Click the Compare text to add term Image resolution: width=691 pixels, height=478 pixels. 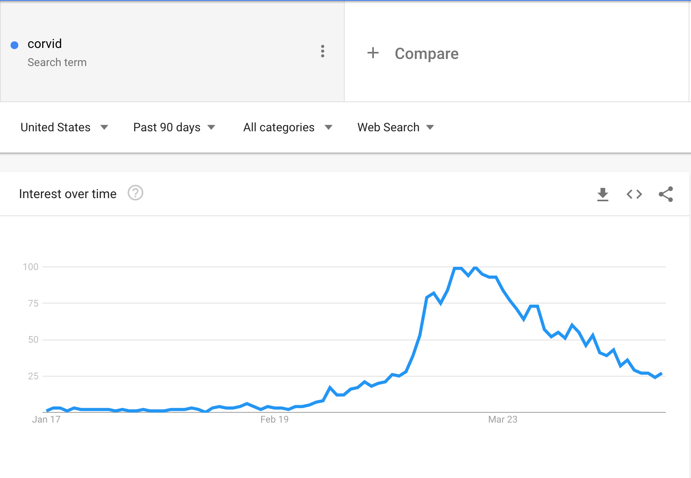[427, 53]
